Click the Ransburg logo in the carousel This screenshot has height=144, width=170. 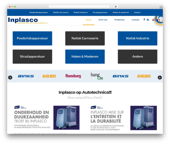click(73, 76)
